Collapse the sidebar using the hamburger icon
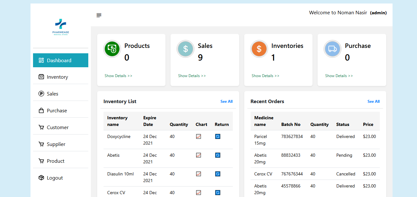Image resolution: width=417 pixels, height=197 pixels. click(x=99, y=15)
